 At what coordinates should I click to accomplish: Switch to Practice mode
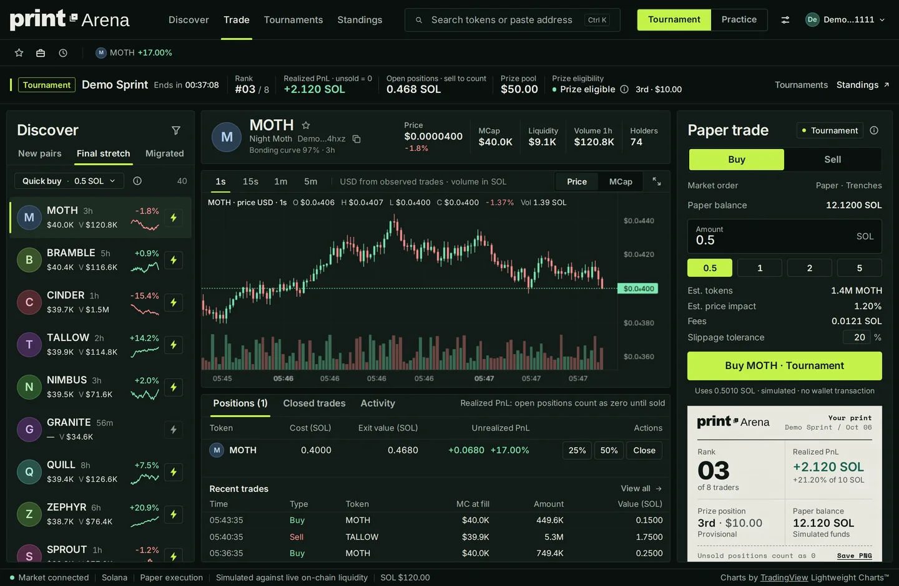click(x=739, y=20)
